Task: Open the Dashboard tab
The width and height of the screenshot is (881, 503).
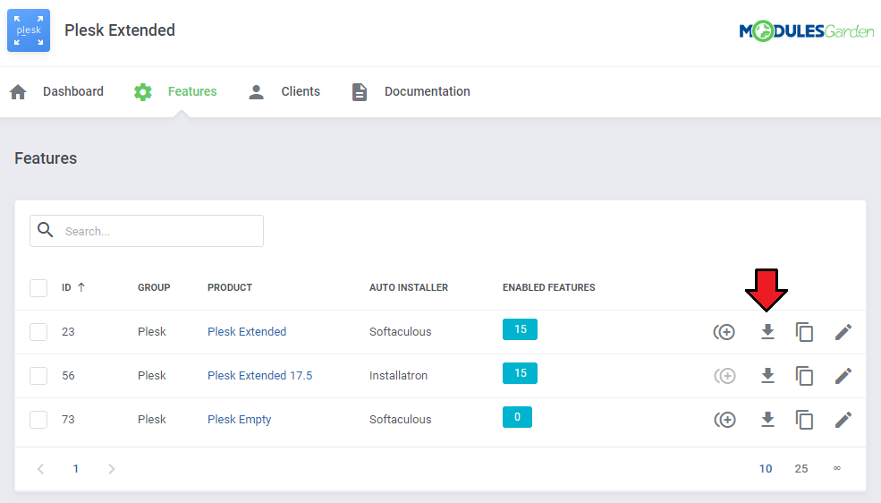Action: point(73,91)
